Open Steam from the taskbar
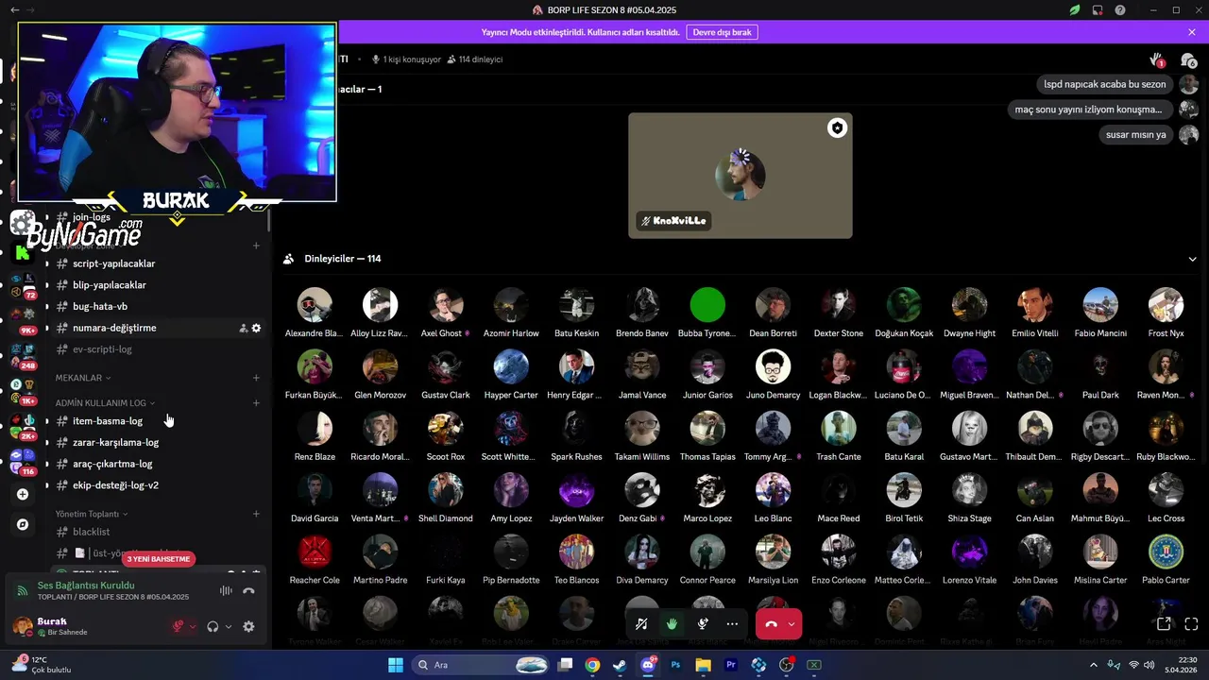The height and width of the screenshot is (680, 1209). [620, 665]
